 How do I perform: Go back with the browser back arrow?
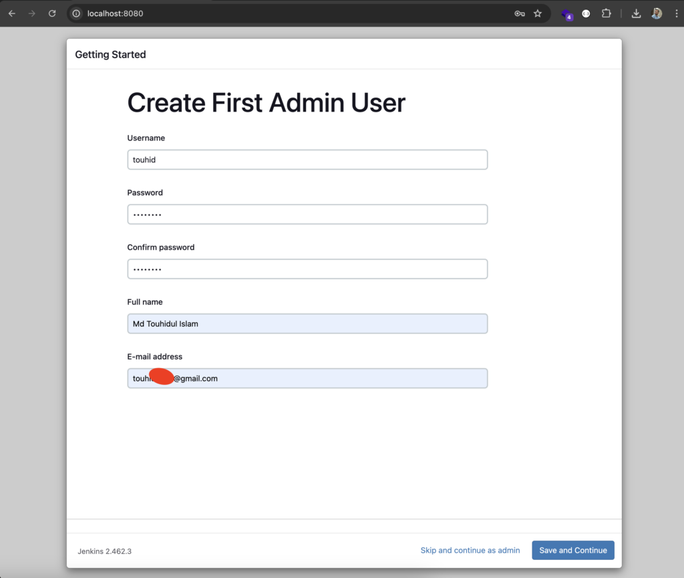(x=12, y=13)
